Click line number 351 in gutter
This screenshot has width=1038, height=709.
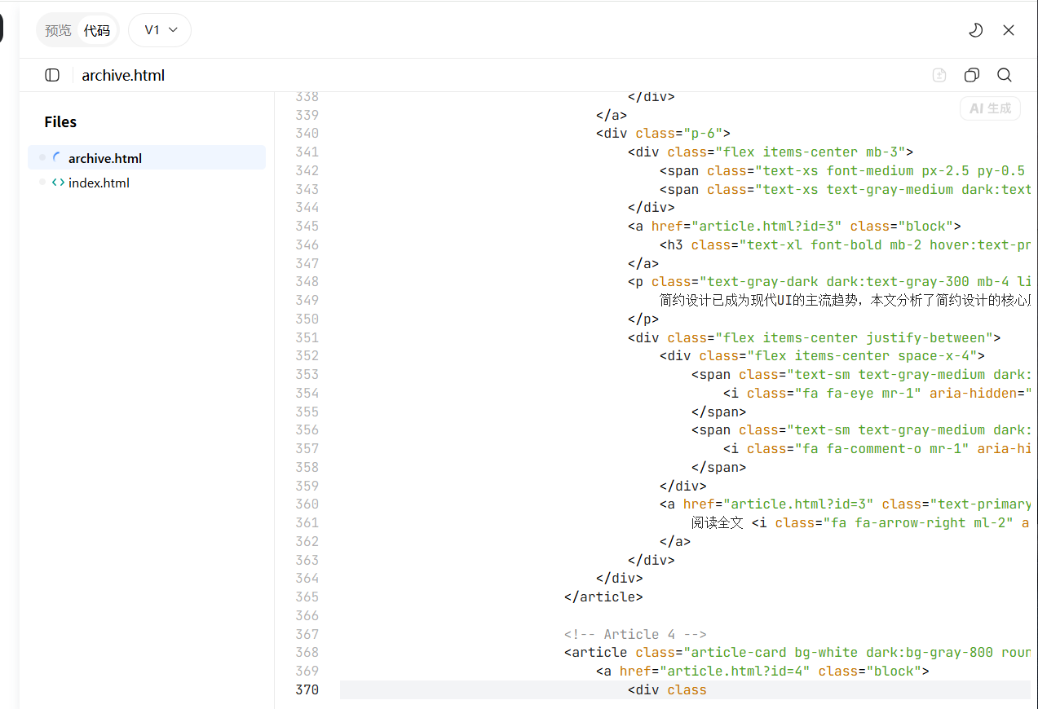pos(307,337)
